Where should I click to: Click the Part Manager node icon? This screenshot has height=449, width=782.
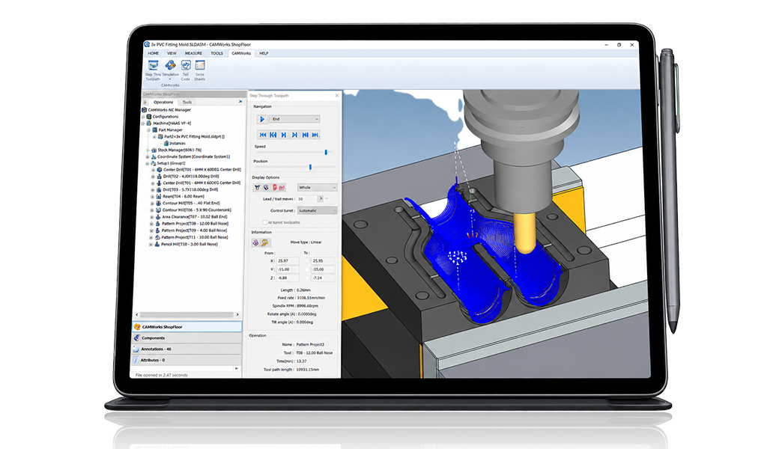coord(154,129)
